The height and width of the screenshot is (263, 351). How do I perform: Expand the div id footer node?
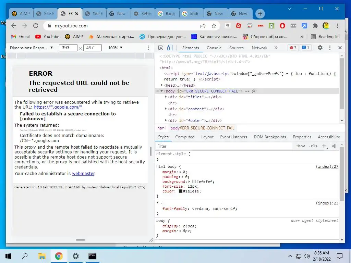166,120
